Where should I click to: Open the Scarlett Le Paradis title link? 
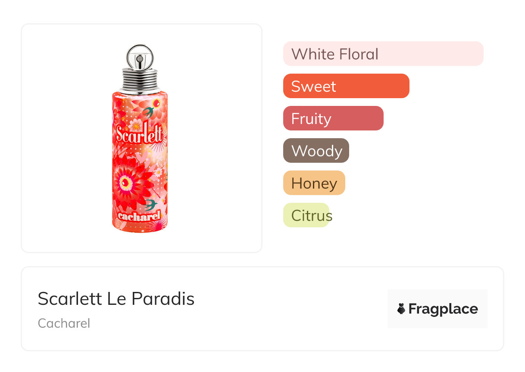click(116, 298)
